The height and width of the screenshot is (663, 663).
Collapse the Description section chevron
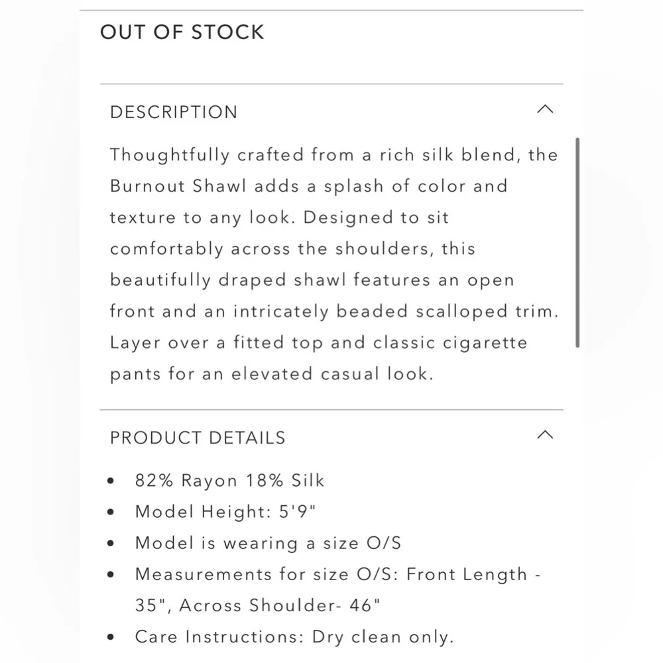click(544, 109)
